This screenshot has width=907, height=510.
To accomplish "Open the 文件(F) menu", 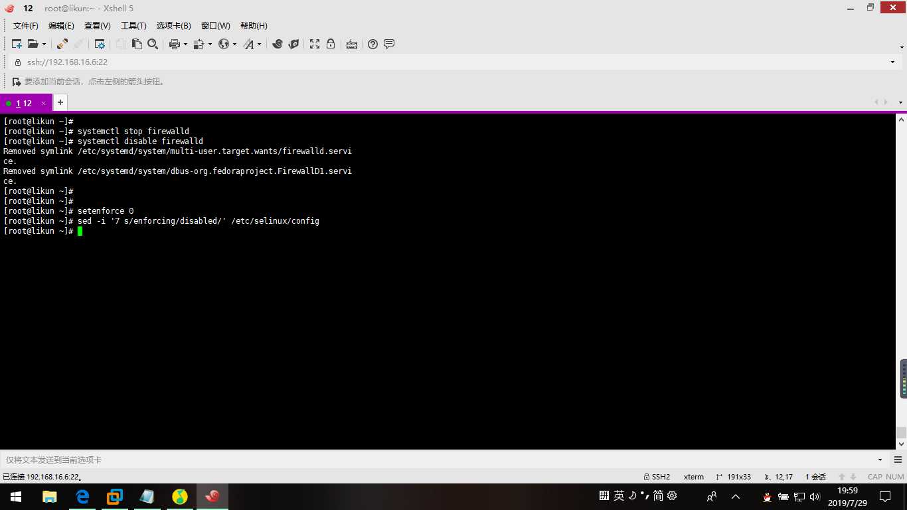I will click(x=26, y=25).
